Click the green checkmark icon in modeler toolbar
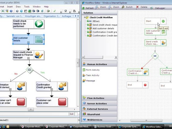The image size is (172, 129). tap(55, 11)
